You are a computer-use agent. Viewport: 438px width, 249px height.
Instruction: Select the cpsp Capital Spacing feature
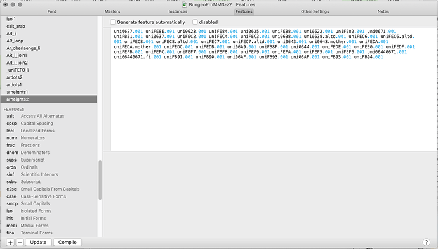[49, 124]
